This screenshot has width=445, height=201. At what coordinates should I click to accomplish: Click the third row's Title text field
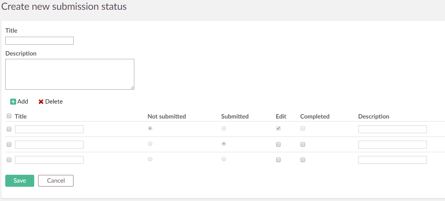pos(49,160)
